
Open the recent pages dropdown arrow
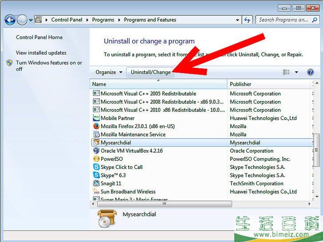[x=31, y=20]
